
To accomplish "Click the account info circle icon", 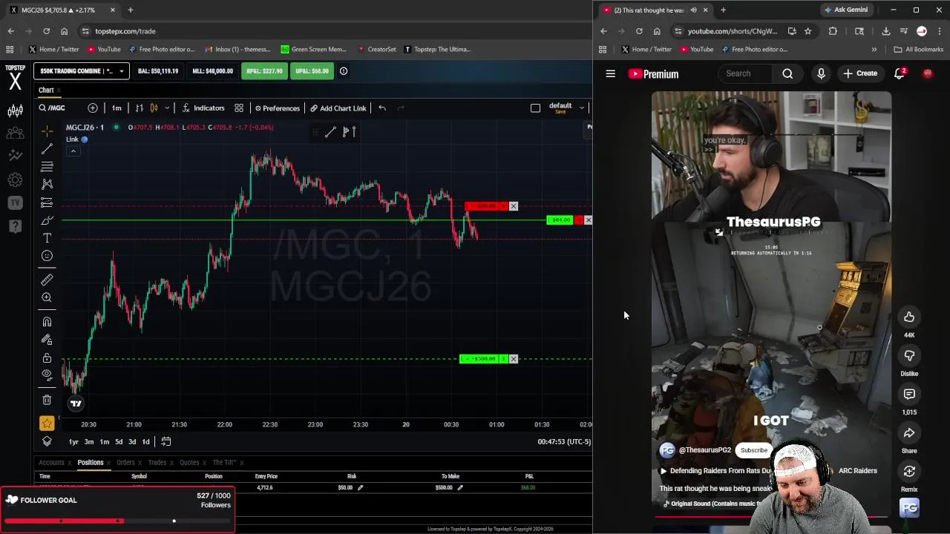I will (x=344, y=71).
